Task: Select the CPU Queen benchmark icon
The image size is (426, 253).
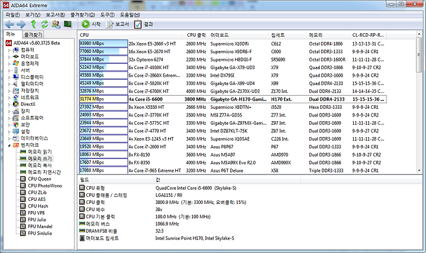Action: (x=23, y=179)
